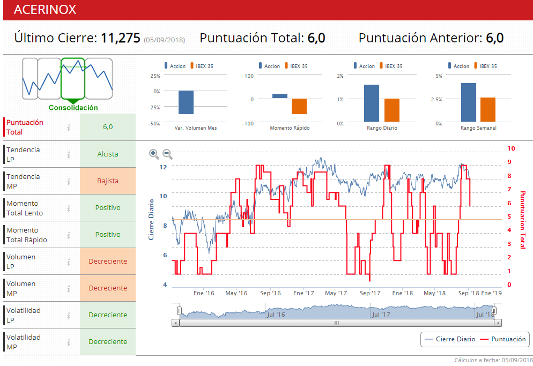Image resolution: width=533 pixels, height=366 pixels.
Task: Open info icon for Tendencia LP row
Action: [x=69, y=155]
